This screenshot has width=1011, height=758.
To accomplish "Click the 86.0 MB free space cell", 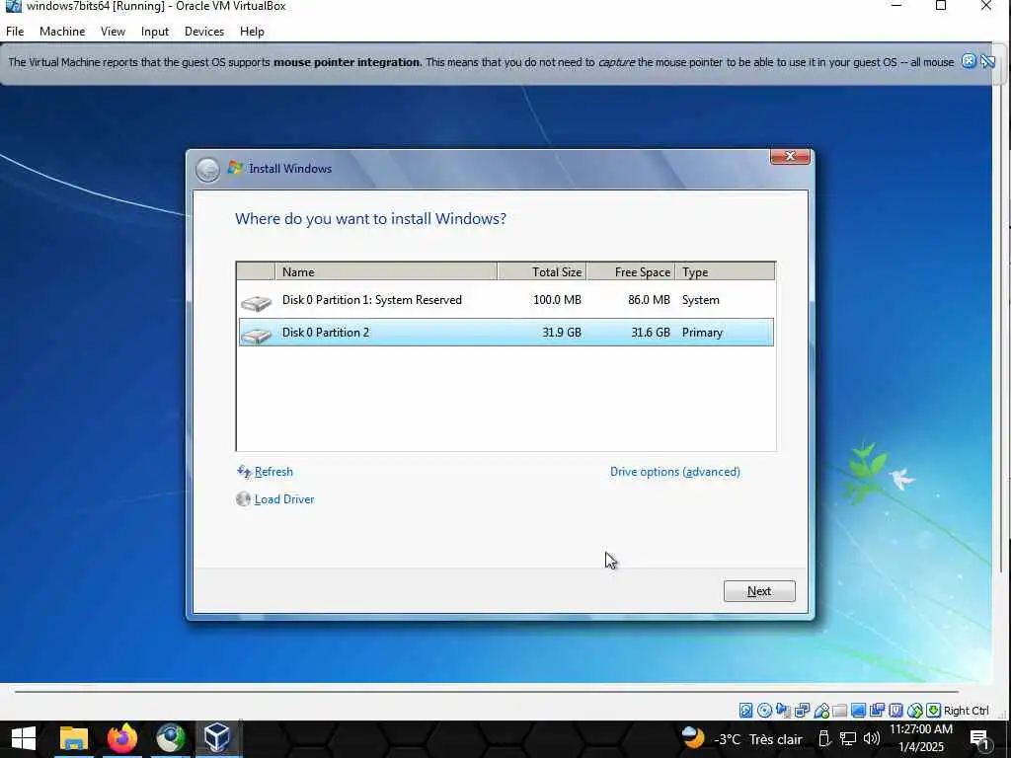I will click(x=649, y=300).
